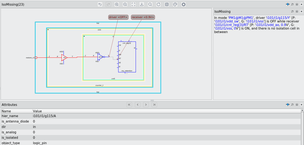Open the schematic search tool
The image size is (304, 145).
coord(150,5)
